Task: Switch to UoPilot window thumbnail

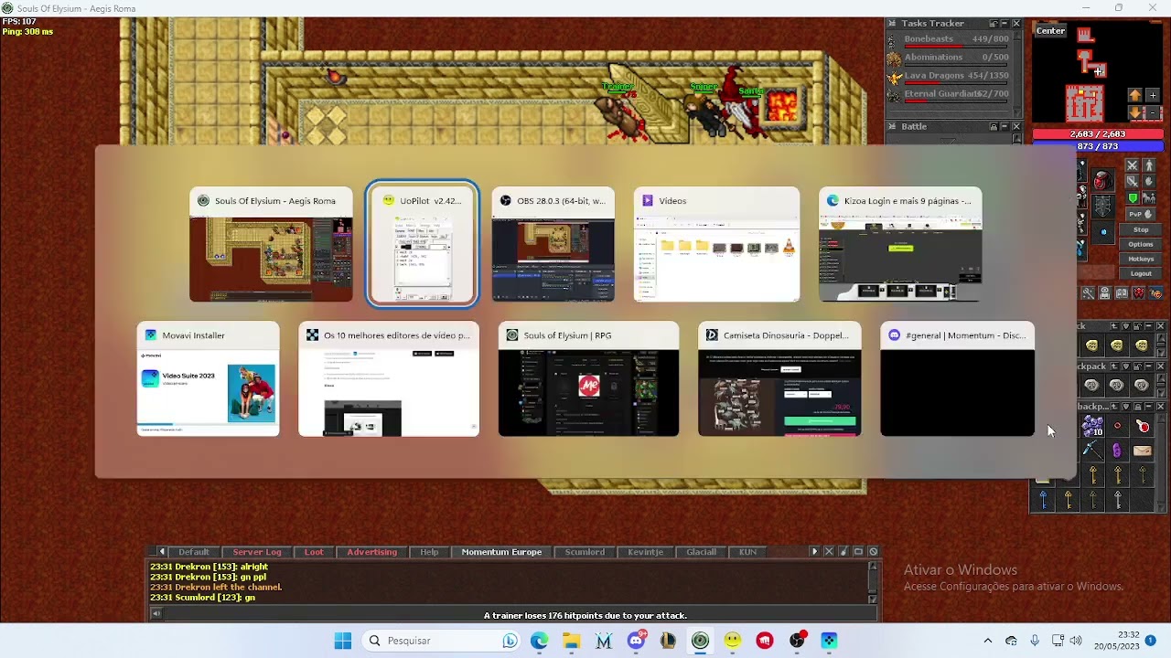Action: coord(422,244)
